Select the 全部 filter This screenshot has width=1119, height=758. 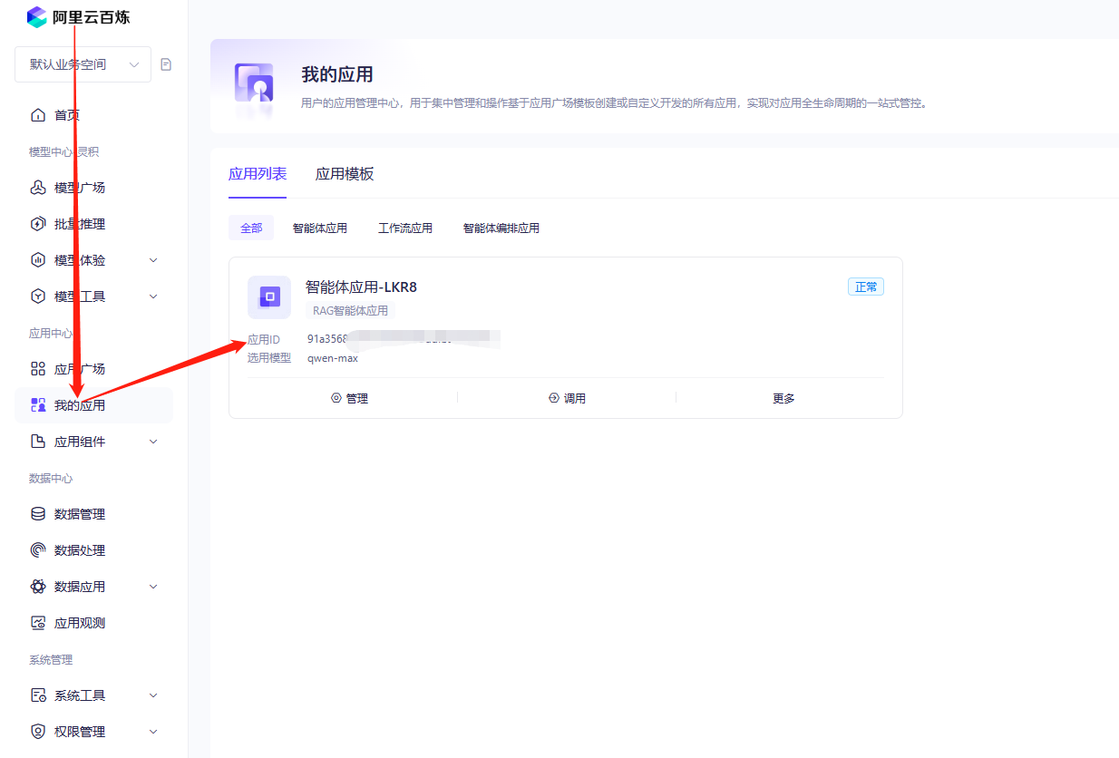pyautogui.click(x=251, y=228)
